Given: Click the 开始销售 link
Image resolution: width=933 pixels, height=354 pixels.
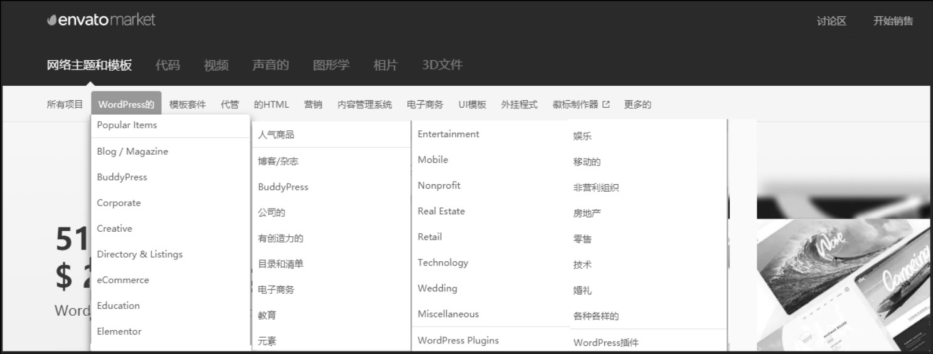Looking at the screenshot, I should (x=893, y=21).
